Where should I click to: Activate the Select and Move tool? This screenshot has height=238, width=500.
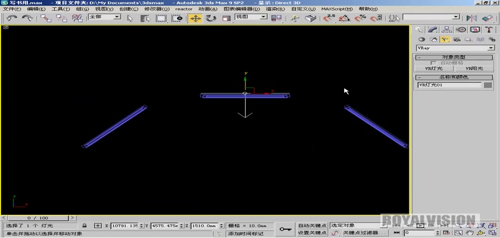coord(195,18)
